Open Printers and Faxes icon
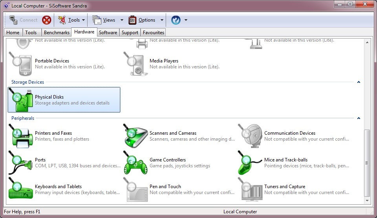 click(x=21, y=136)
